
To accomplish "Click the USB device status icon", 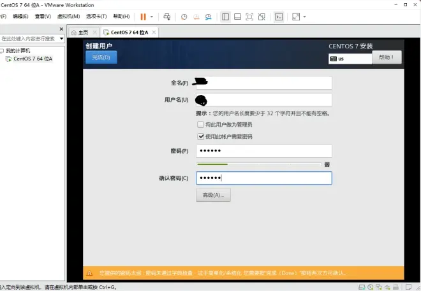I will point(395,287).
